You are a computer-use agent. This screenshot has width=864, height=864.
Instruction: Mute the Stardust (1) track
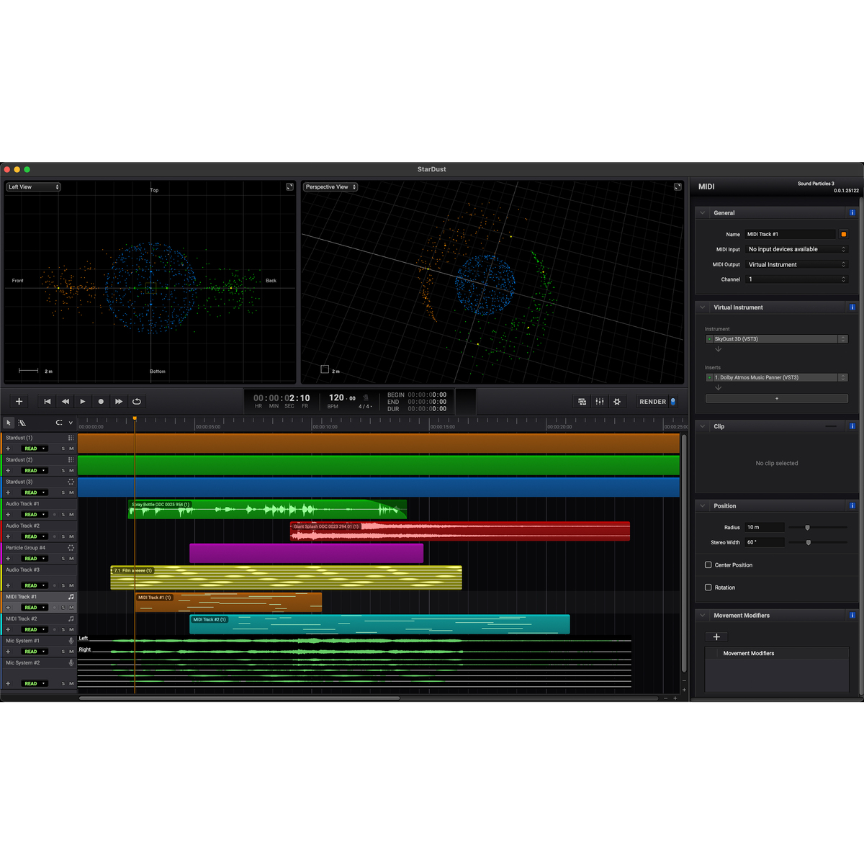point(71,449)
